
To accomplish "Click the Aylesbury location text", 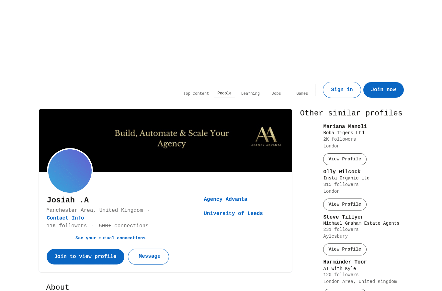I will click(335, 236).
